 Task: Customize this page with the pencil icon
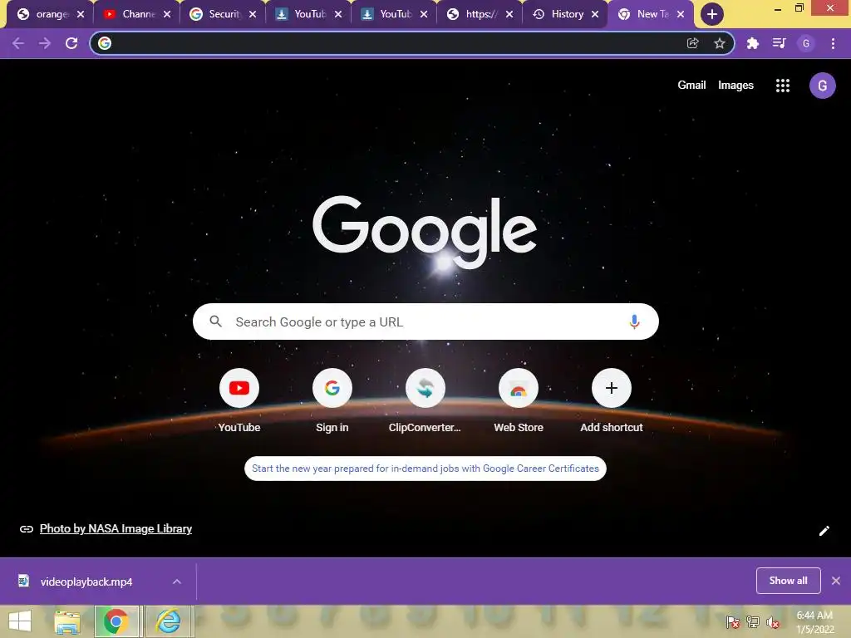point(824,531)
